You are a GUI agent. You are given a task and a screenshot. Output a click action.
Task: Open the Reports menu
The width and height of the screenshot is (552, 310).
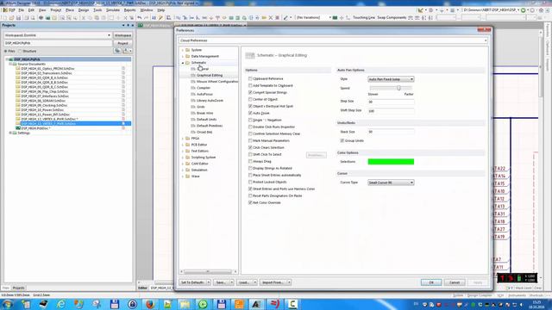point(130,10)
